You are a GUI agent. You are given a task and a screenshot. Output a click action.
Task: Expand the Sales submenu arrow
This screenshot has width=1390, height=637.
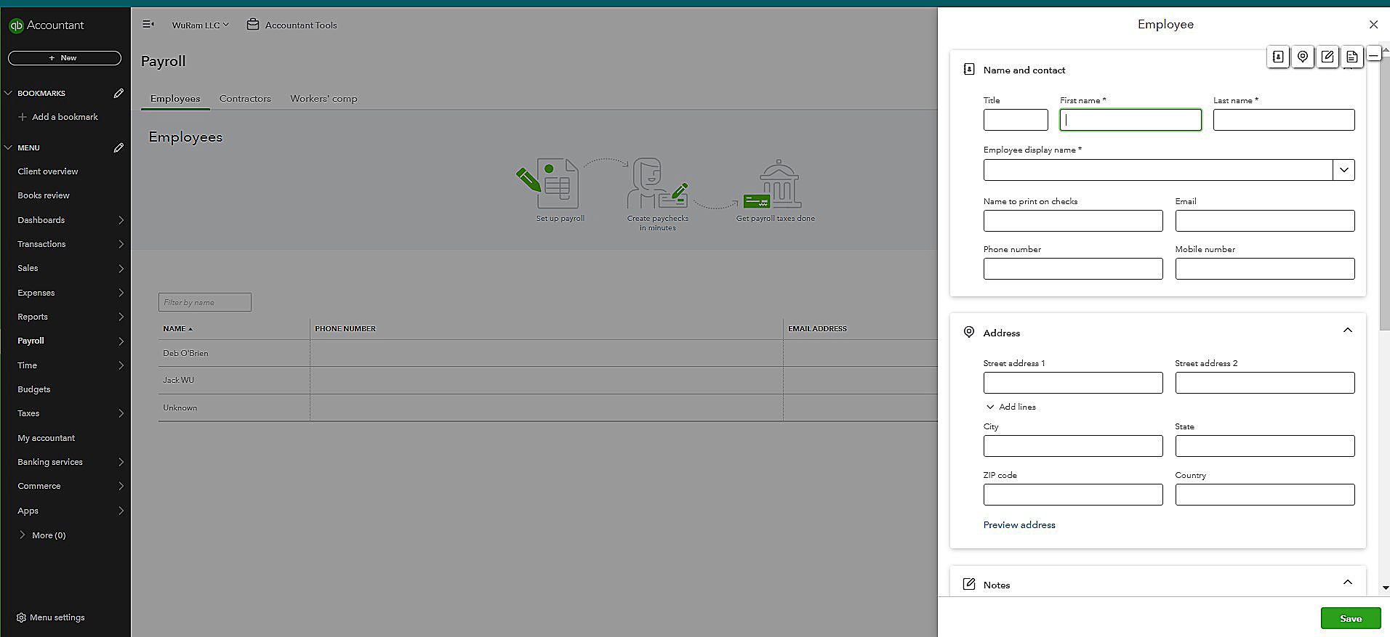pos(121,269)
